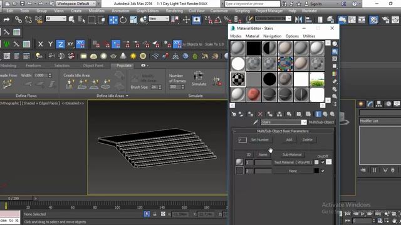Open the Rendering menu
401x225 pixels.
point(174,11)
